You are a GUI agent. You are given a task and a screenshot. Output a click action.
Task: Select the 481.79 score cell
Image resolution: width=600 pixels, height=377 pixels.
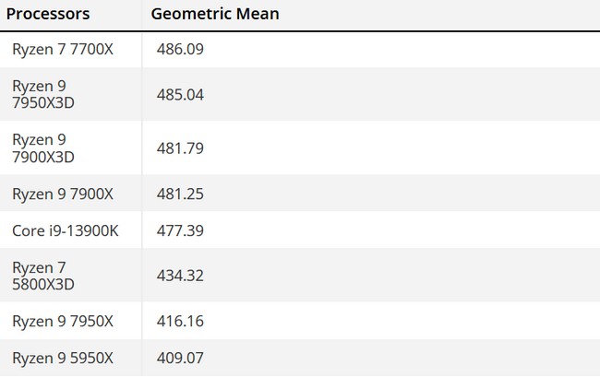pos(180,148)
